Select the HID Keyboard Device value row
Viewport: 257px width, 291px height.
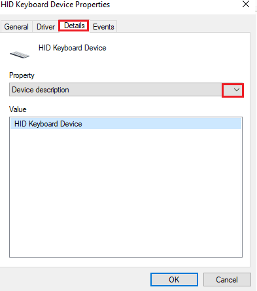126,124
